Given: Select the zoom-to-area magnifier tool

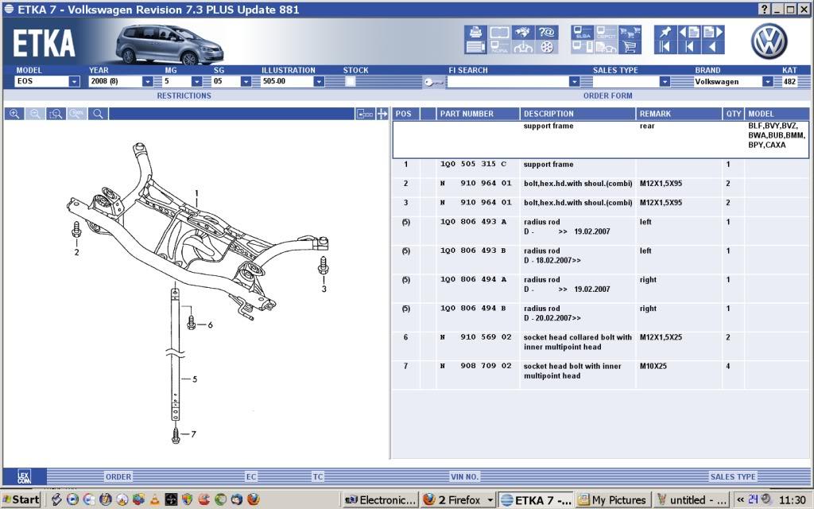Looking at the screenshot, I should (x=56, y=114).
